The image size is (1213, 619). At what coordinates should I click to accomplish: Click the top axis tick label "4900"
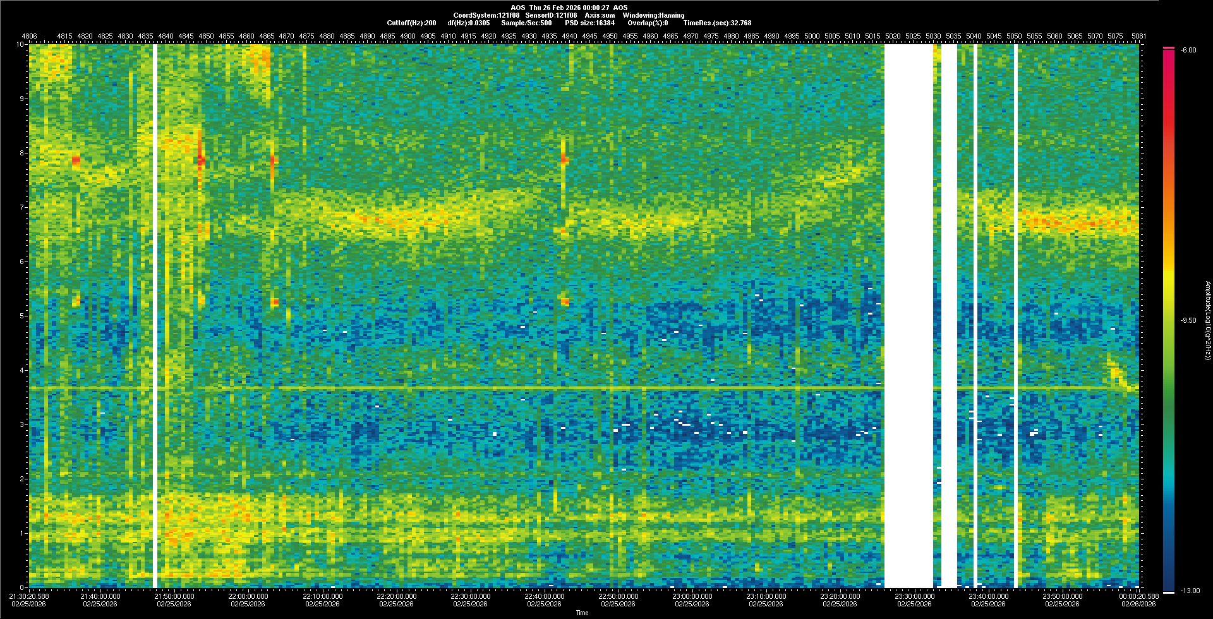coord(408,37)
